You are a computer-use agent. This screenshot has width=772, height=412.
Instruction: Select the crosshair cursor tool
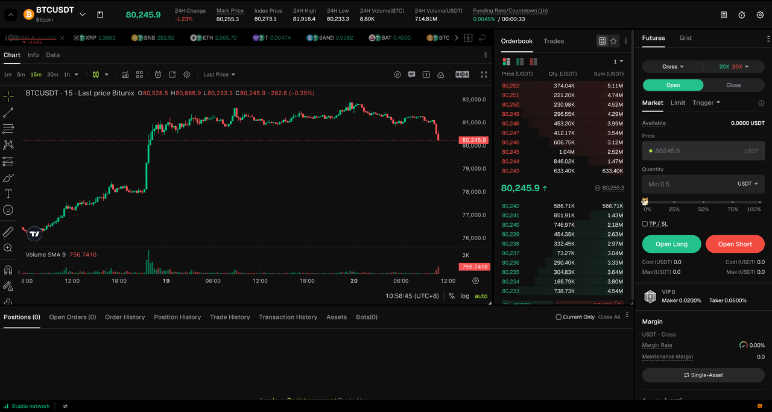(8, 97)
